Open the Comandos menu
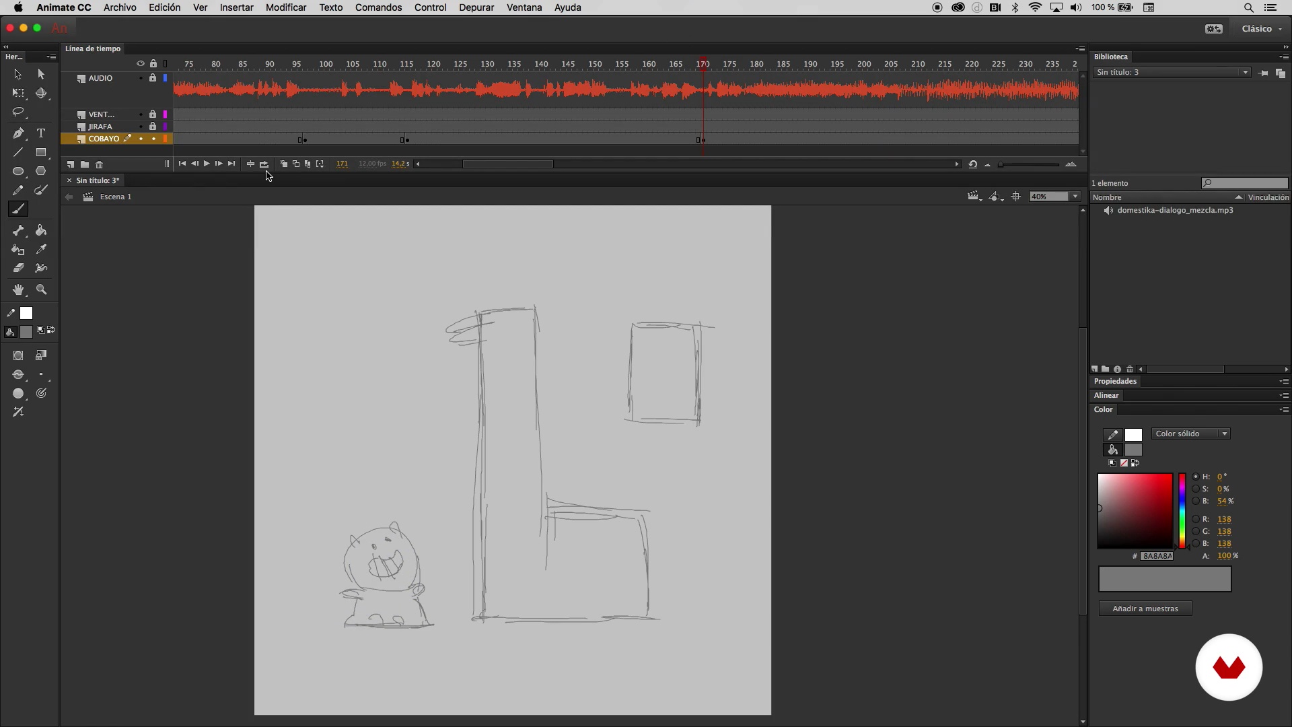Viewport: 1292px width, 727px height. point(378,7)
